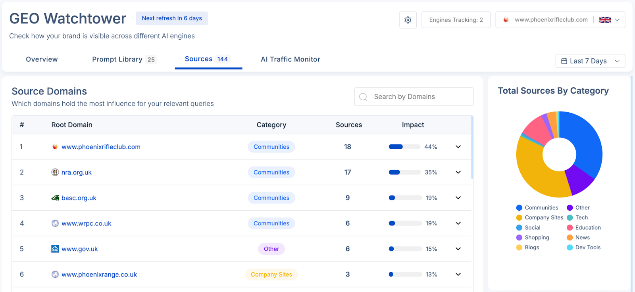This screenshot has width=635, height=292.
Task: Switch to the Prompt Library tab
Action: [x=124, y=60]
